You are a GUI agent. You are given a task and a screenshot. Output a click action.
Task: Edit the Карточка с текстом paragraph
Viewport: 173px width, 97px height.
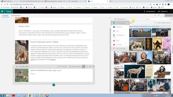coord(53,33)
